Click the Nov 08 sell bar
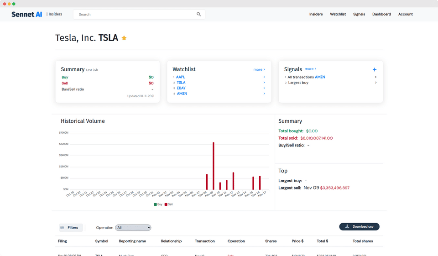This screenshot has width=438, height=256. (207, 182)
